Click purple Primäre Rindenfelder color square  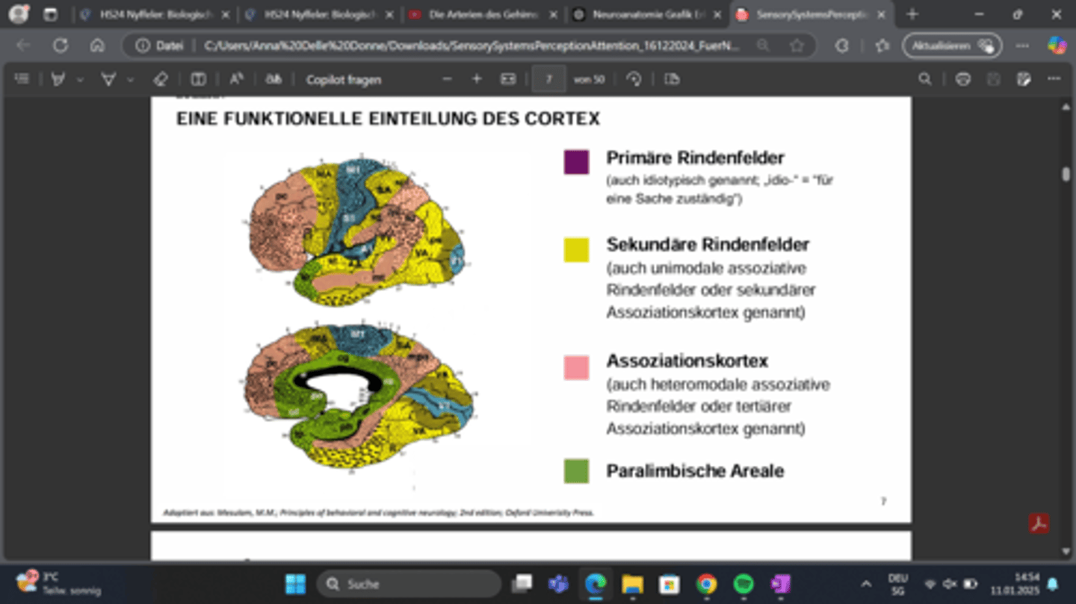(576, 162)
